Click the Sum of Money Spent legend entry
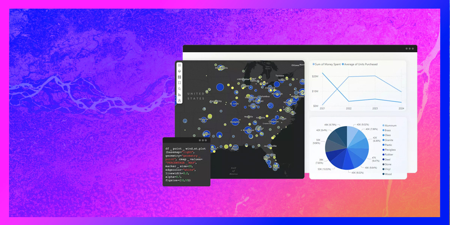450x225 pixels. pyautogui.click(x=326, y=64)
